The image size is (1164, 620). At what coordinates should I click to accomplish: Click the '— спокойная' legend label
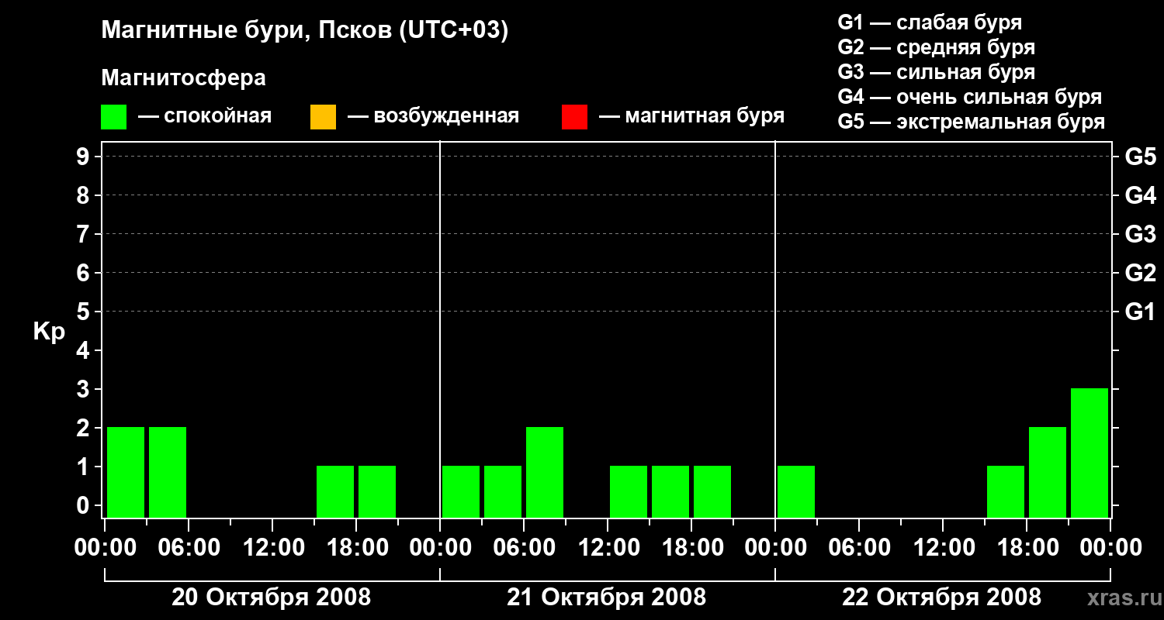(x=205, y=116)
